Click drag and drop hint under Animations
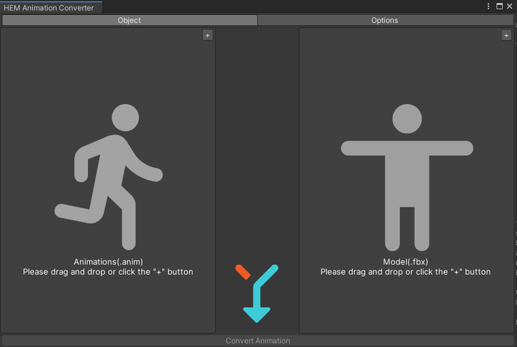This screenshot has width=517, height=347. [x=108, y=272]
